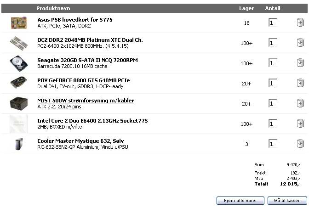Delete MIST 500W strømforsyning using trash icon
The width and height of the screenshot is (309, 208).
point(300,103)
